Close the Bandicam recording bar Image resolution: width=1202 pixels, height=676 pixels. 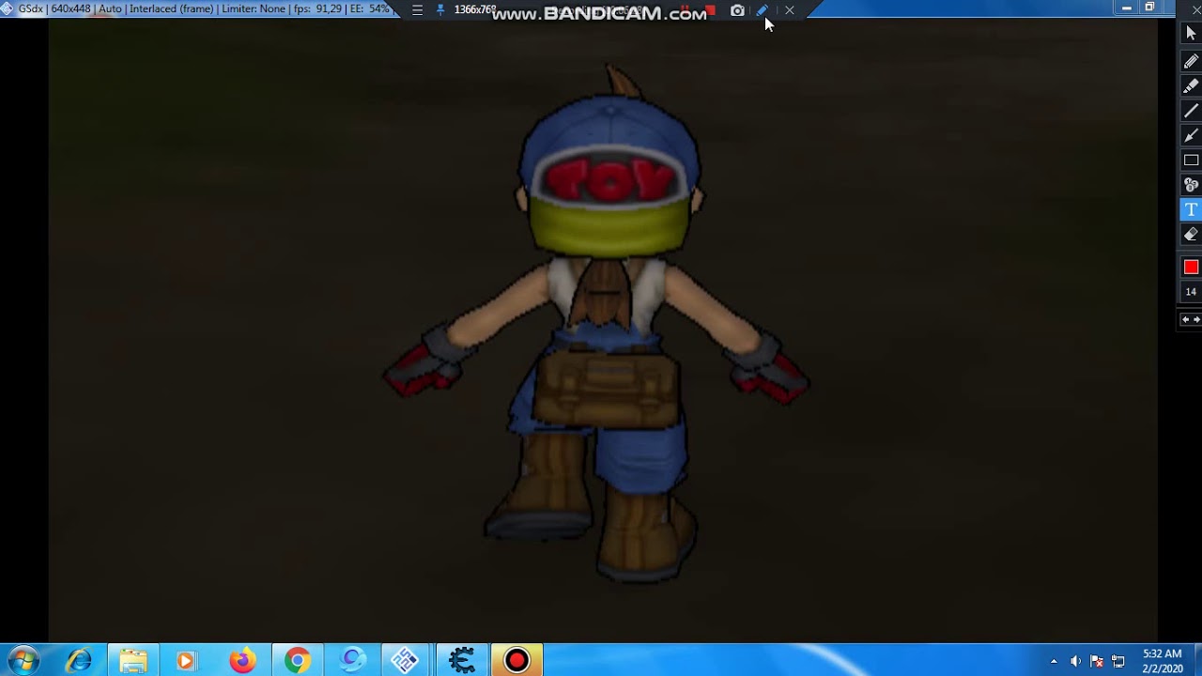(x=790, y=10)
